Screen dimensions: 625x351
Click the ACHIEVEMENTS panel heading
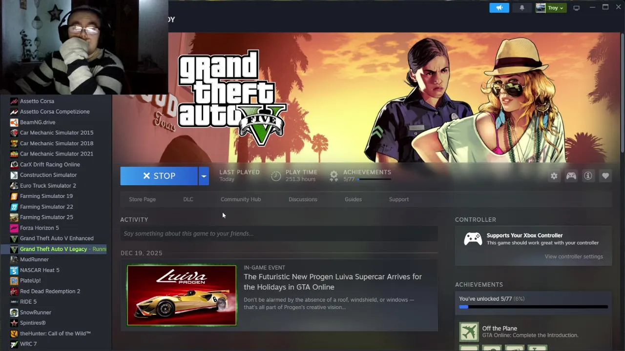(479, 285)
